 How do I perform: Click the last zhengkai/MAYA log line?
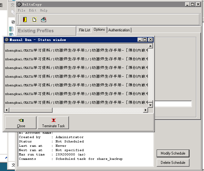(76, 102)
